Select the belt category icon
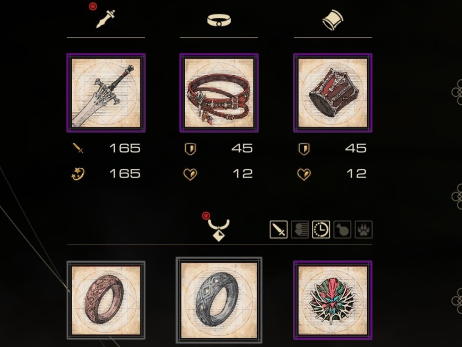Screen dimensions: 462x347 point(219,21)
